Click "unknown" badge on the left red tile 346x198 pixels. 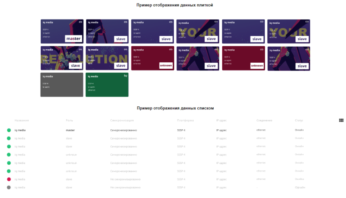coord(165,65)
